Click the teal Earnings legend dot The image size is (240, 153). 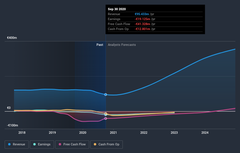(34, 144)
